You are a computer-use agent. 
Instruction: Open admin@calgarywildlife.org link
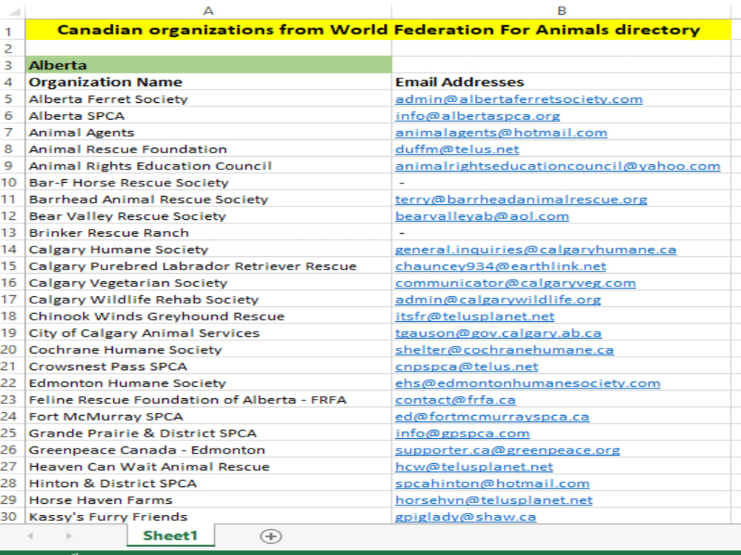point(498,300)
